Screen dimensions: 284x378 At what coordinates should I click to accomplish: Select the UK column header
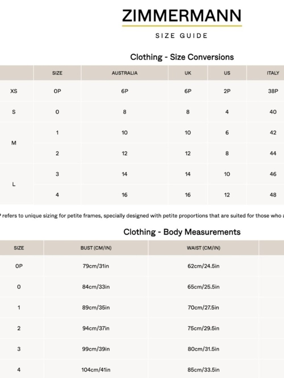coord(188,73)
